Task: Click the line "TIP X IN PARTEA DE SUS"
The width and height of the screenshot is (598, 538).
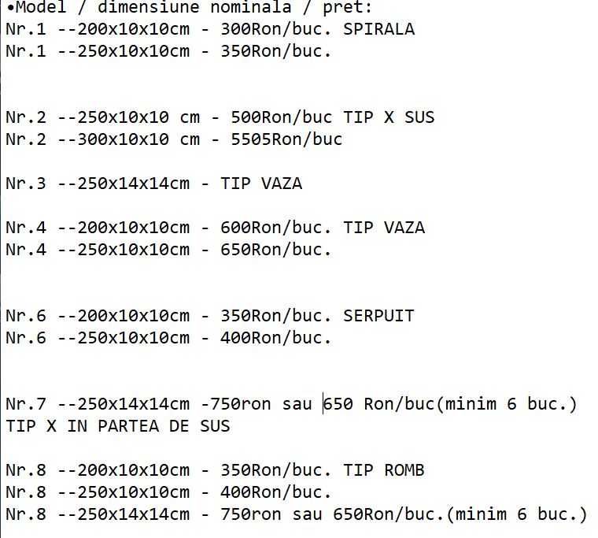Action: (118, 426)
